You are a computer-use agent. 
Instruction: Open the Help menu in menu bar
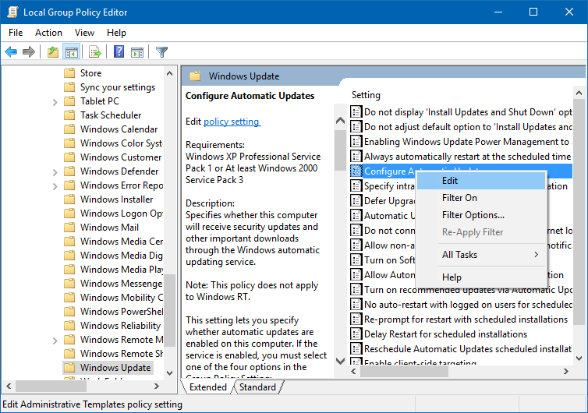coord(116,33)
